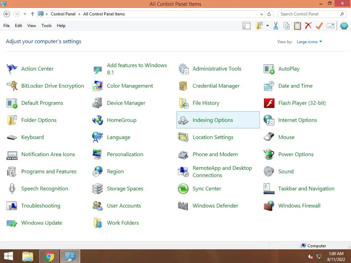Screen dimensions: 351x263
Task: Open the Mouse icon
Action: 269,136
